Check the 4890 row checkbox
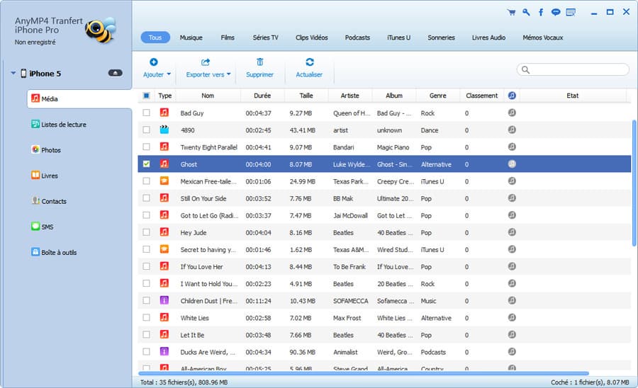The image size is (638, 388). tap(146, 130)
